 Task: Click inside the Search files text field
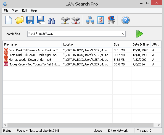coord(74,34)
